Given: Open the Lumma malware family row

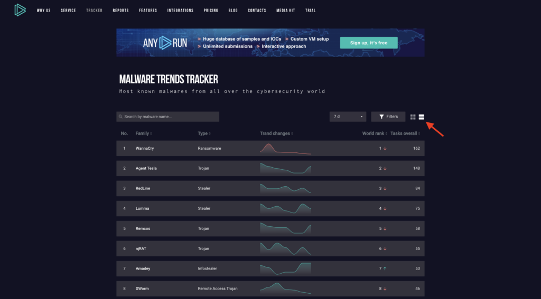Looking at the screenshot, I should [x=142, y=209].
